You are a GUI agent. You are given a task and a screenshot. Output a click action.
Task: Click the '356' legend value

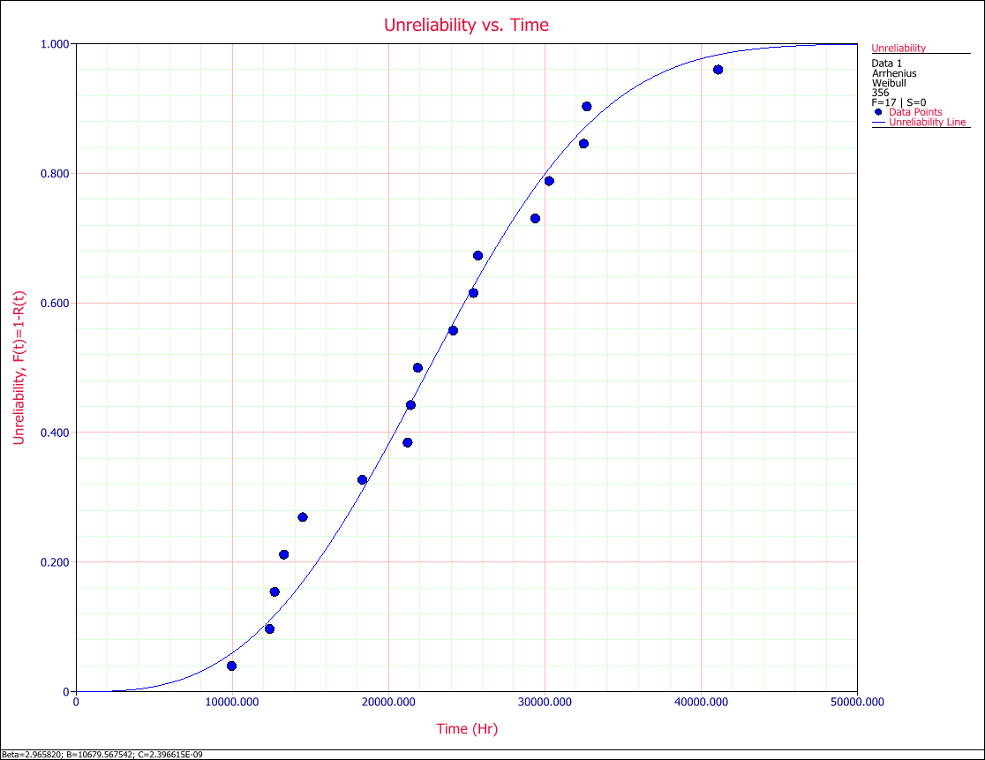click(880, 93)
